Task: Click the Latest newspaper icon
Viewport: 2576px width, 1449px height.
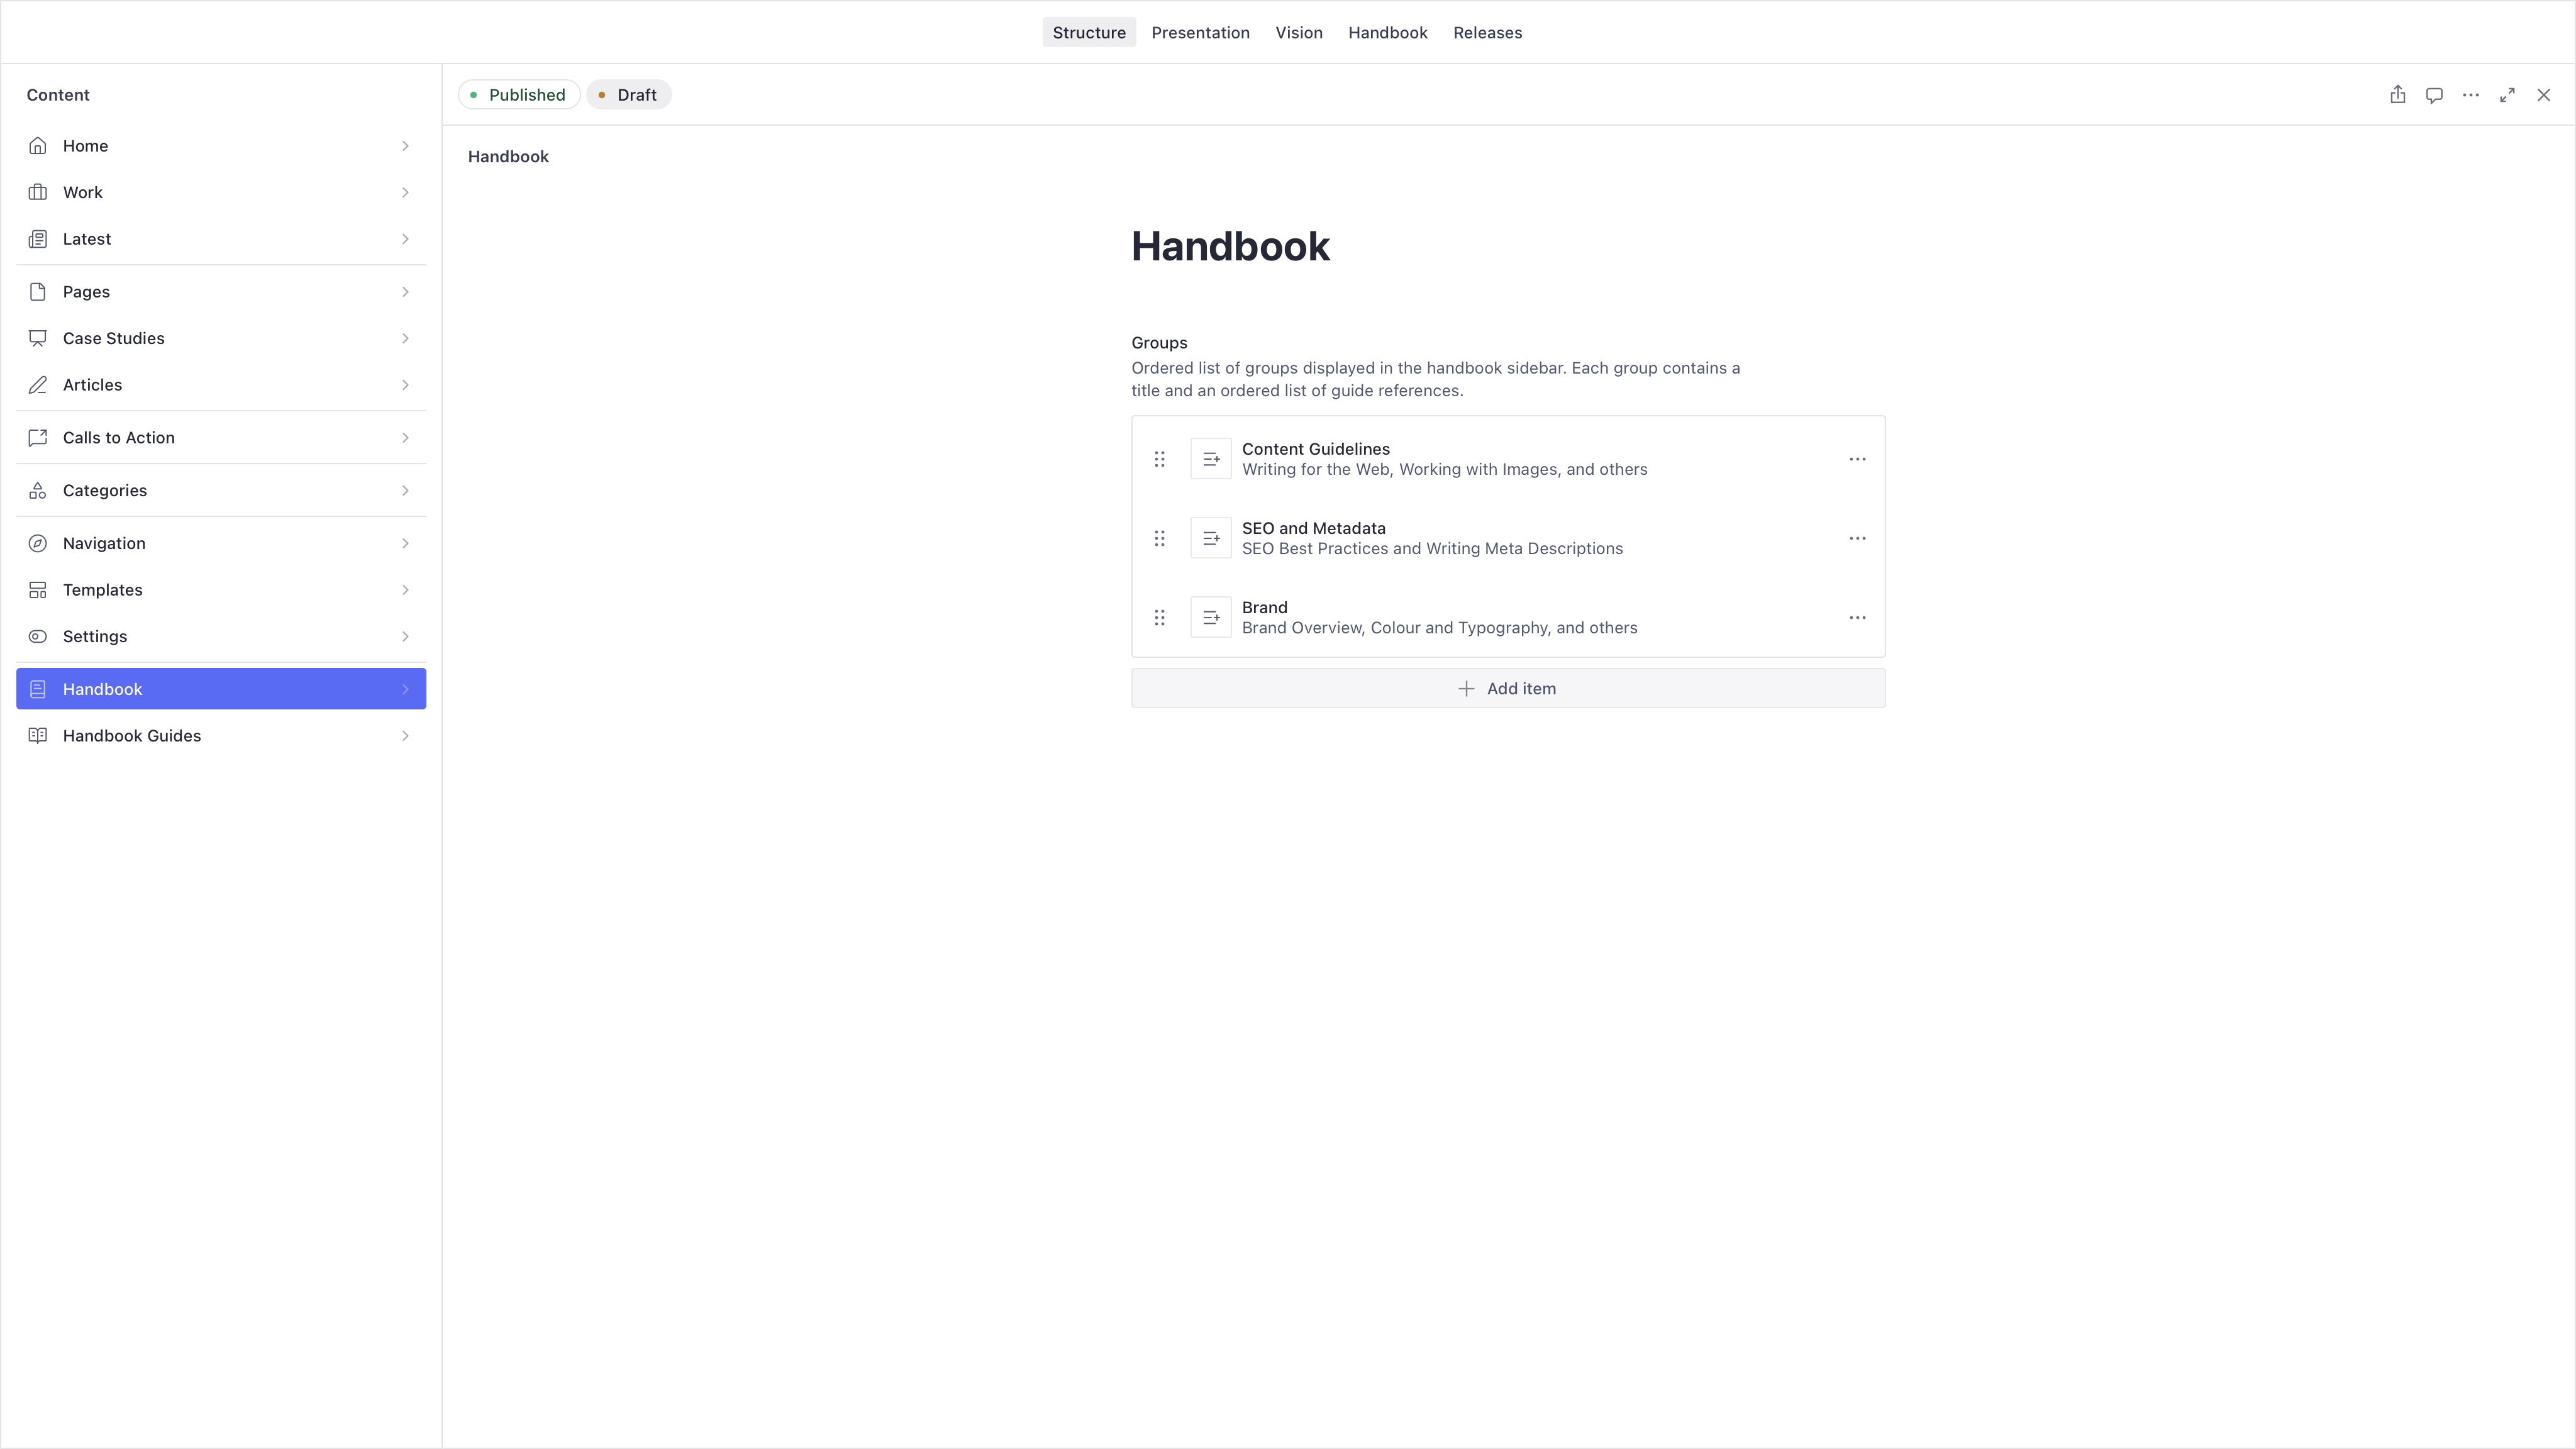Action: point(38,239)
